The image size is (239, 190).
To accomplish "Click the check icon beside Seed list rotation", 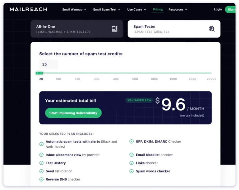I will (x=41, y=171).
